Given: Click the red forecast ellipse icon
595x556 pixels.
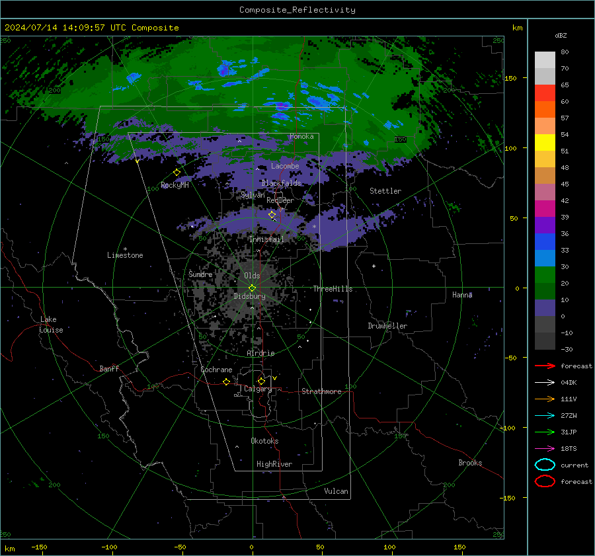Looking at the screenshot, I should (545, 481).
